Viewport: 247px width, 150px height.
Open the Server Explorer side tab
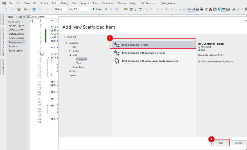[x=3, y=66]
